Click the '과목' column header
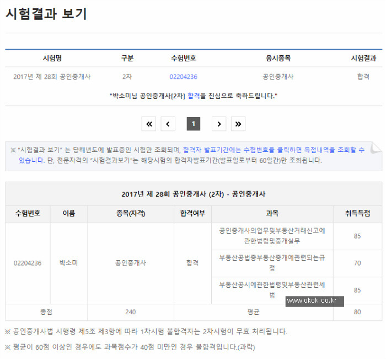This screenshot has height=359, width=386. (272, 213)
